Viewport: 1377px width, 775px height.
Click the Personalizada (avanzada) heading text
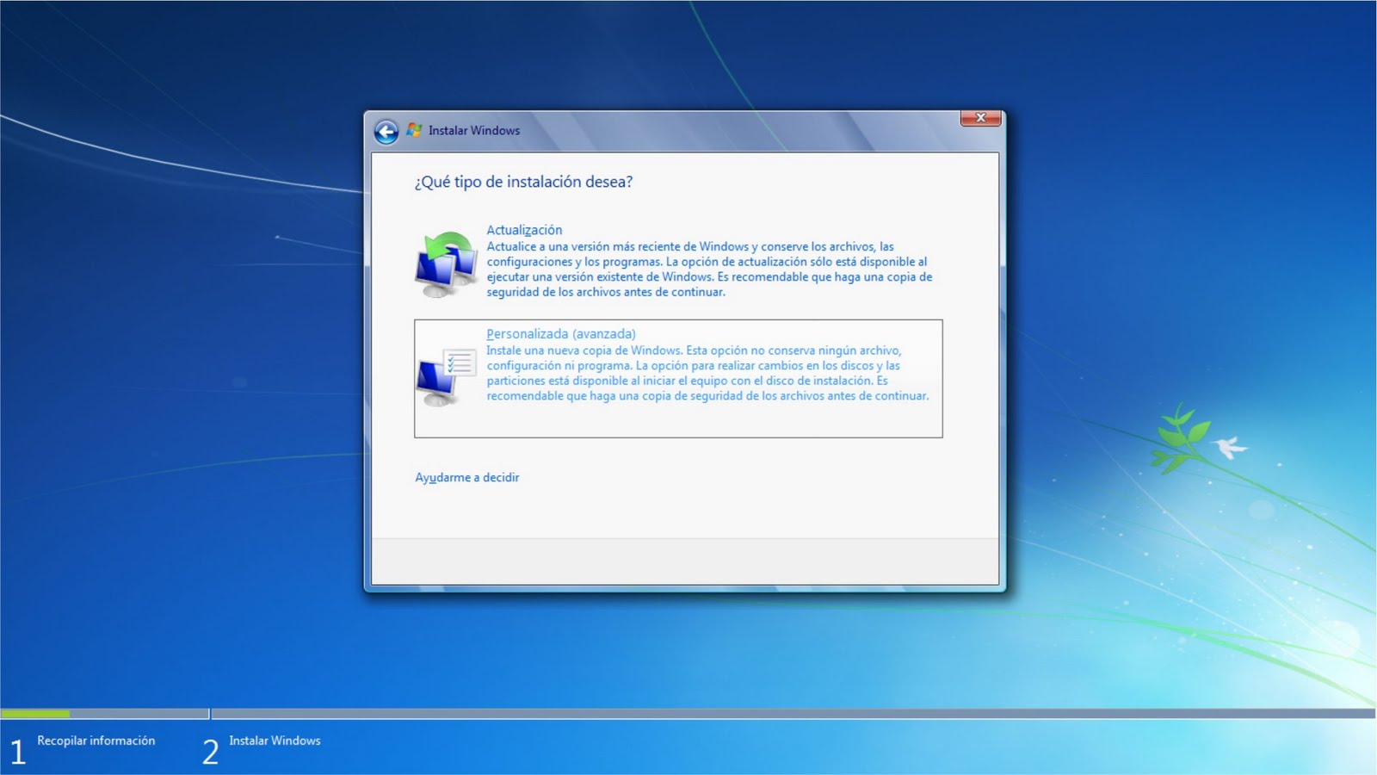(x=562, y=333)
